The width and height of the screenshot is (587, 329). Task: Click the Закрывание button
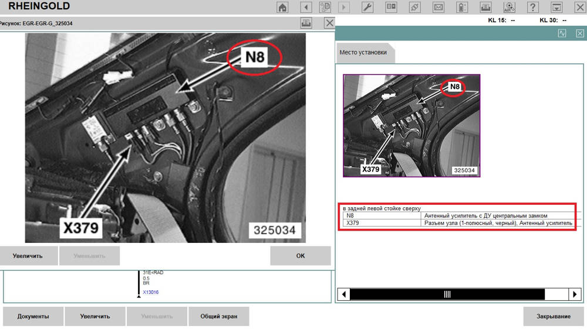click(553, 316)
